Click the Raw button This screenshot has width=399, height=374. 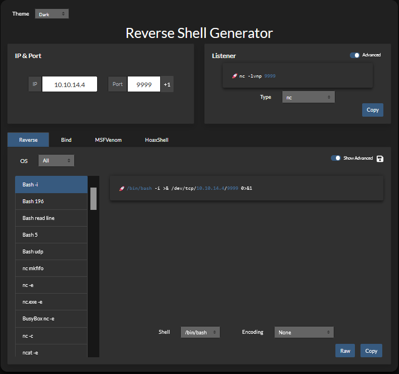[345, 351]
